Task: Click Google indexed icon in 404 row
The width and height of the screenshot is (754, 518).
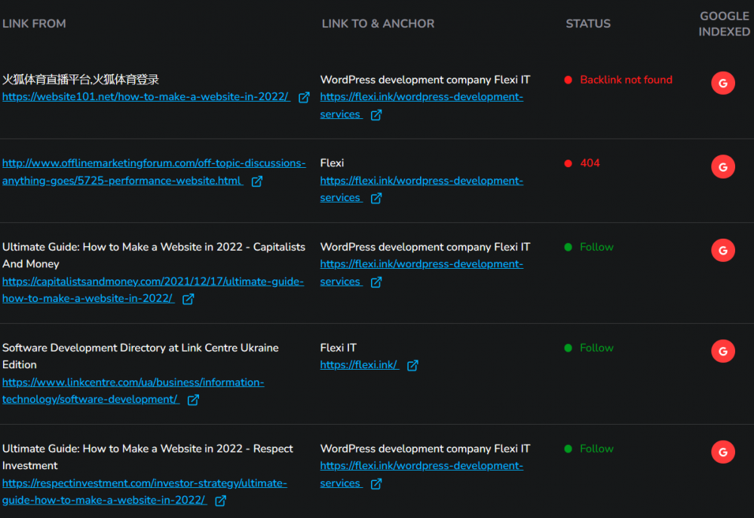Action: [x=723, y=166]
